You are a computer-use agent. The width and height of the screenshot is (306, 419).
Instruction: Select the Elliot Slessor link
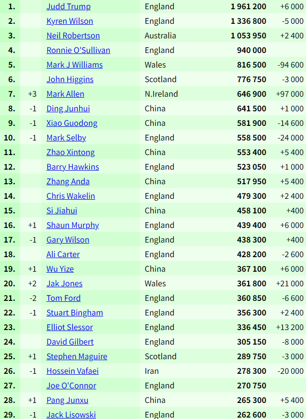pyautogui.click(x=69, y=328)
